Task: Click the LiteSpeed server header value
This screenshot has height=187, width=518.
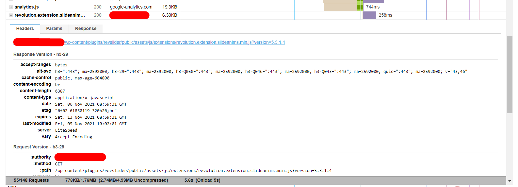Action: point(66,130)
